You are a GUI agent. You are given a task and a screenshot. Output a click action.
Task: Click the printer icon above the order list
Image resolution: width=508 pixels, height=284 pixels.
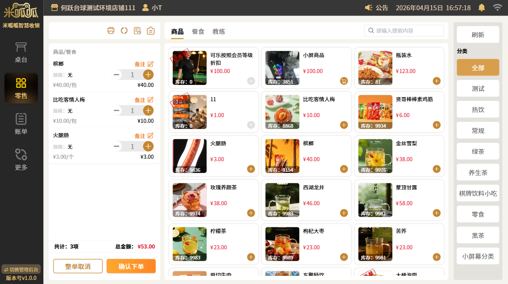pyautogui.click(x=111, y=31)
